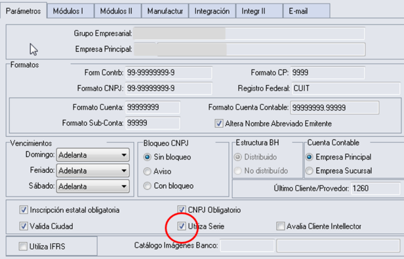This screenshot has width=404, height=259.
Task: Click the second Catálogo Imágenes Banco field
Action: 338,246
